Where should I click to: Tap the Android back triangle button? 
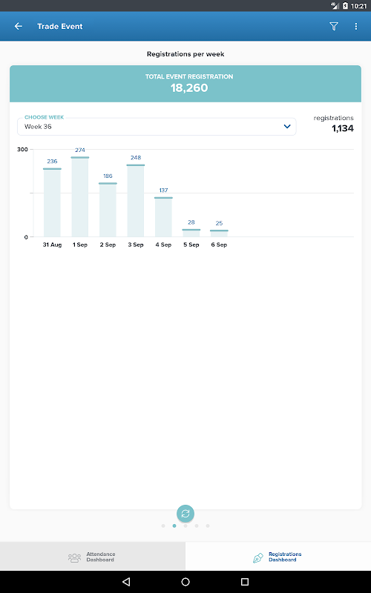pyautogui.click(x=126, y=582)
